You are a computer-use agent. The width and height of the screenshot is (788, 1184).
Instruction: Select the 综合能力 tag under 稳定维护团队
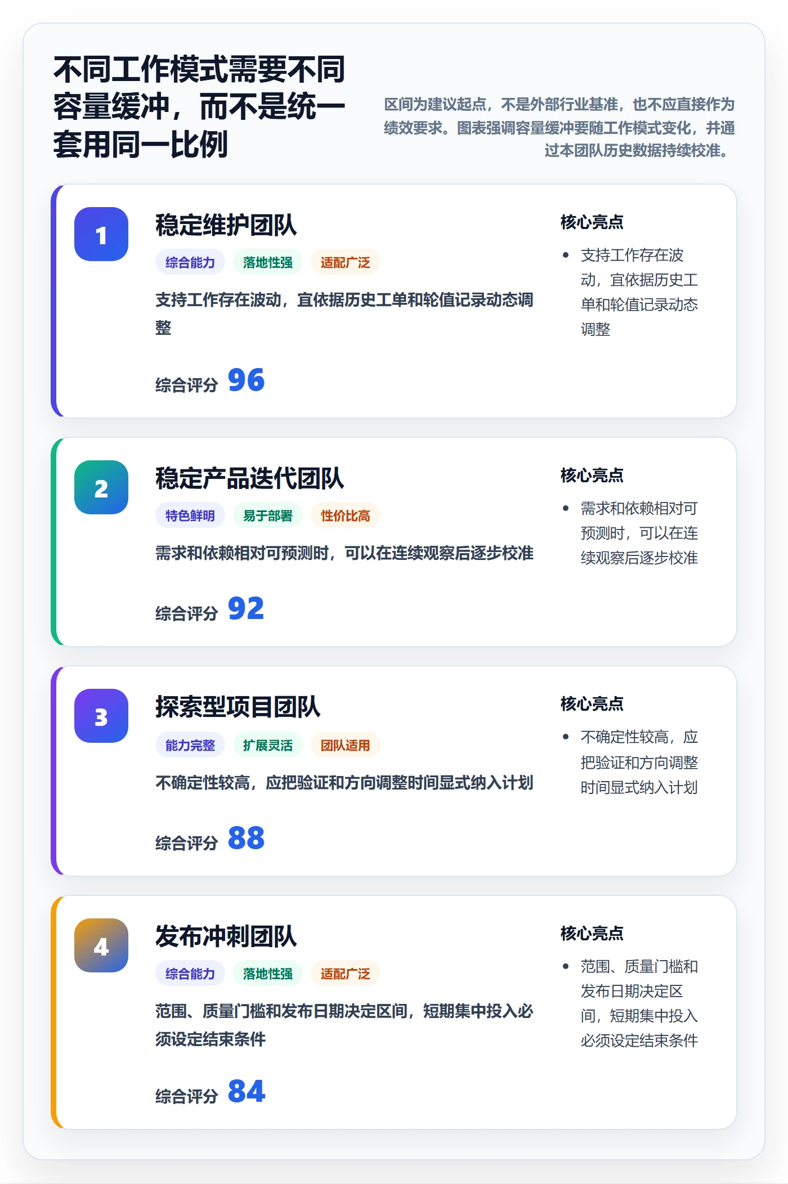click(x=190, y=262)
